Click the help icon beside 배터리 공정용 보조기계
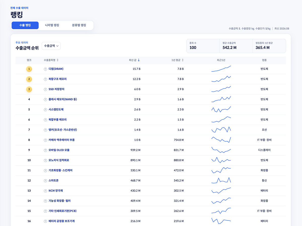The image size is (302, 226). (x=46, y=221)
